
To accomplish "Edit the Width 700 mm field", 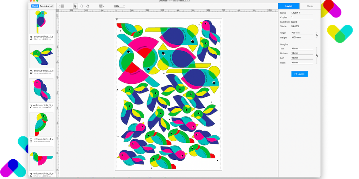I will 302,33.
